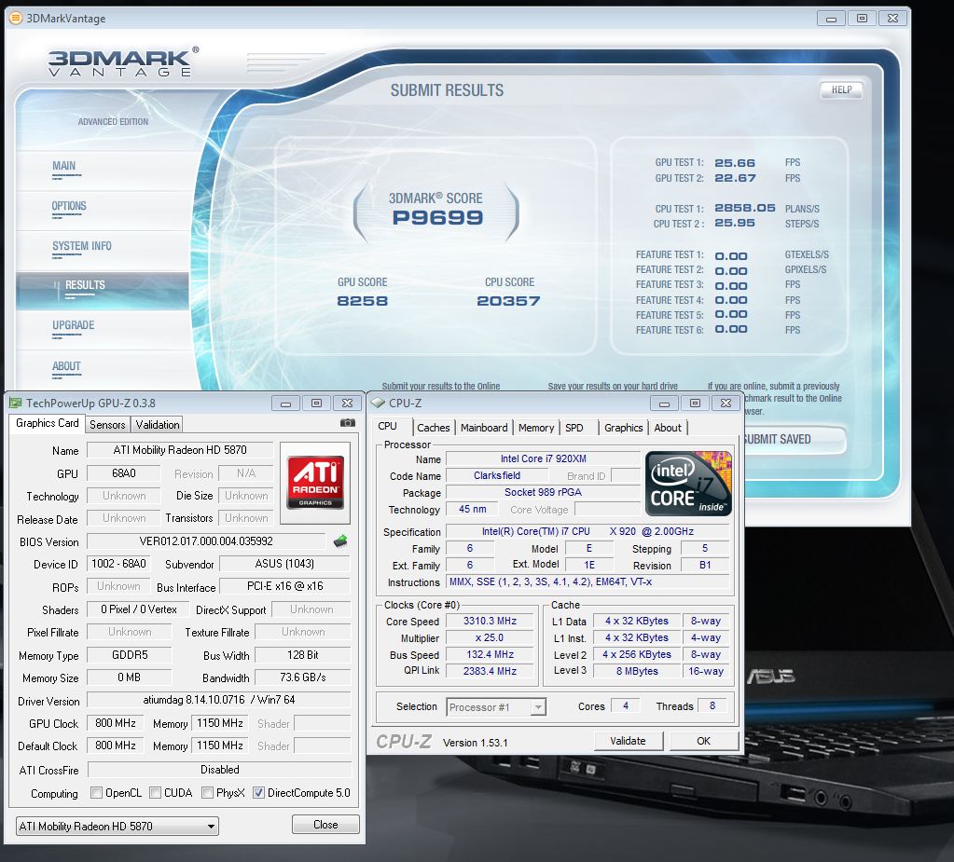Switch to the Sensors tab in GPU-Z
The height and width of the screenshot is (862, 954).
pos(107,425)
